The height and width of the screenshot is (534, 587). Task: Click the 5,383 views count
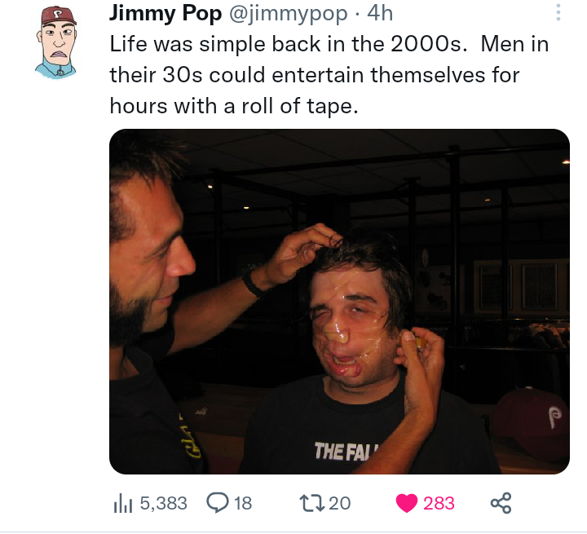pyautogui.click(x=164, y=503)
